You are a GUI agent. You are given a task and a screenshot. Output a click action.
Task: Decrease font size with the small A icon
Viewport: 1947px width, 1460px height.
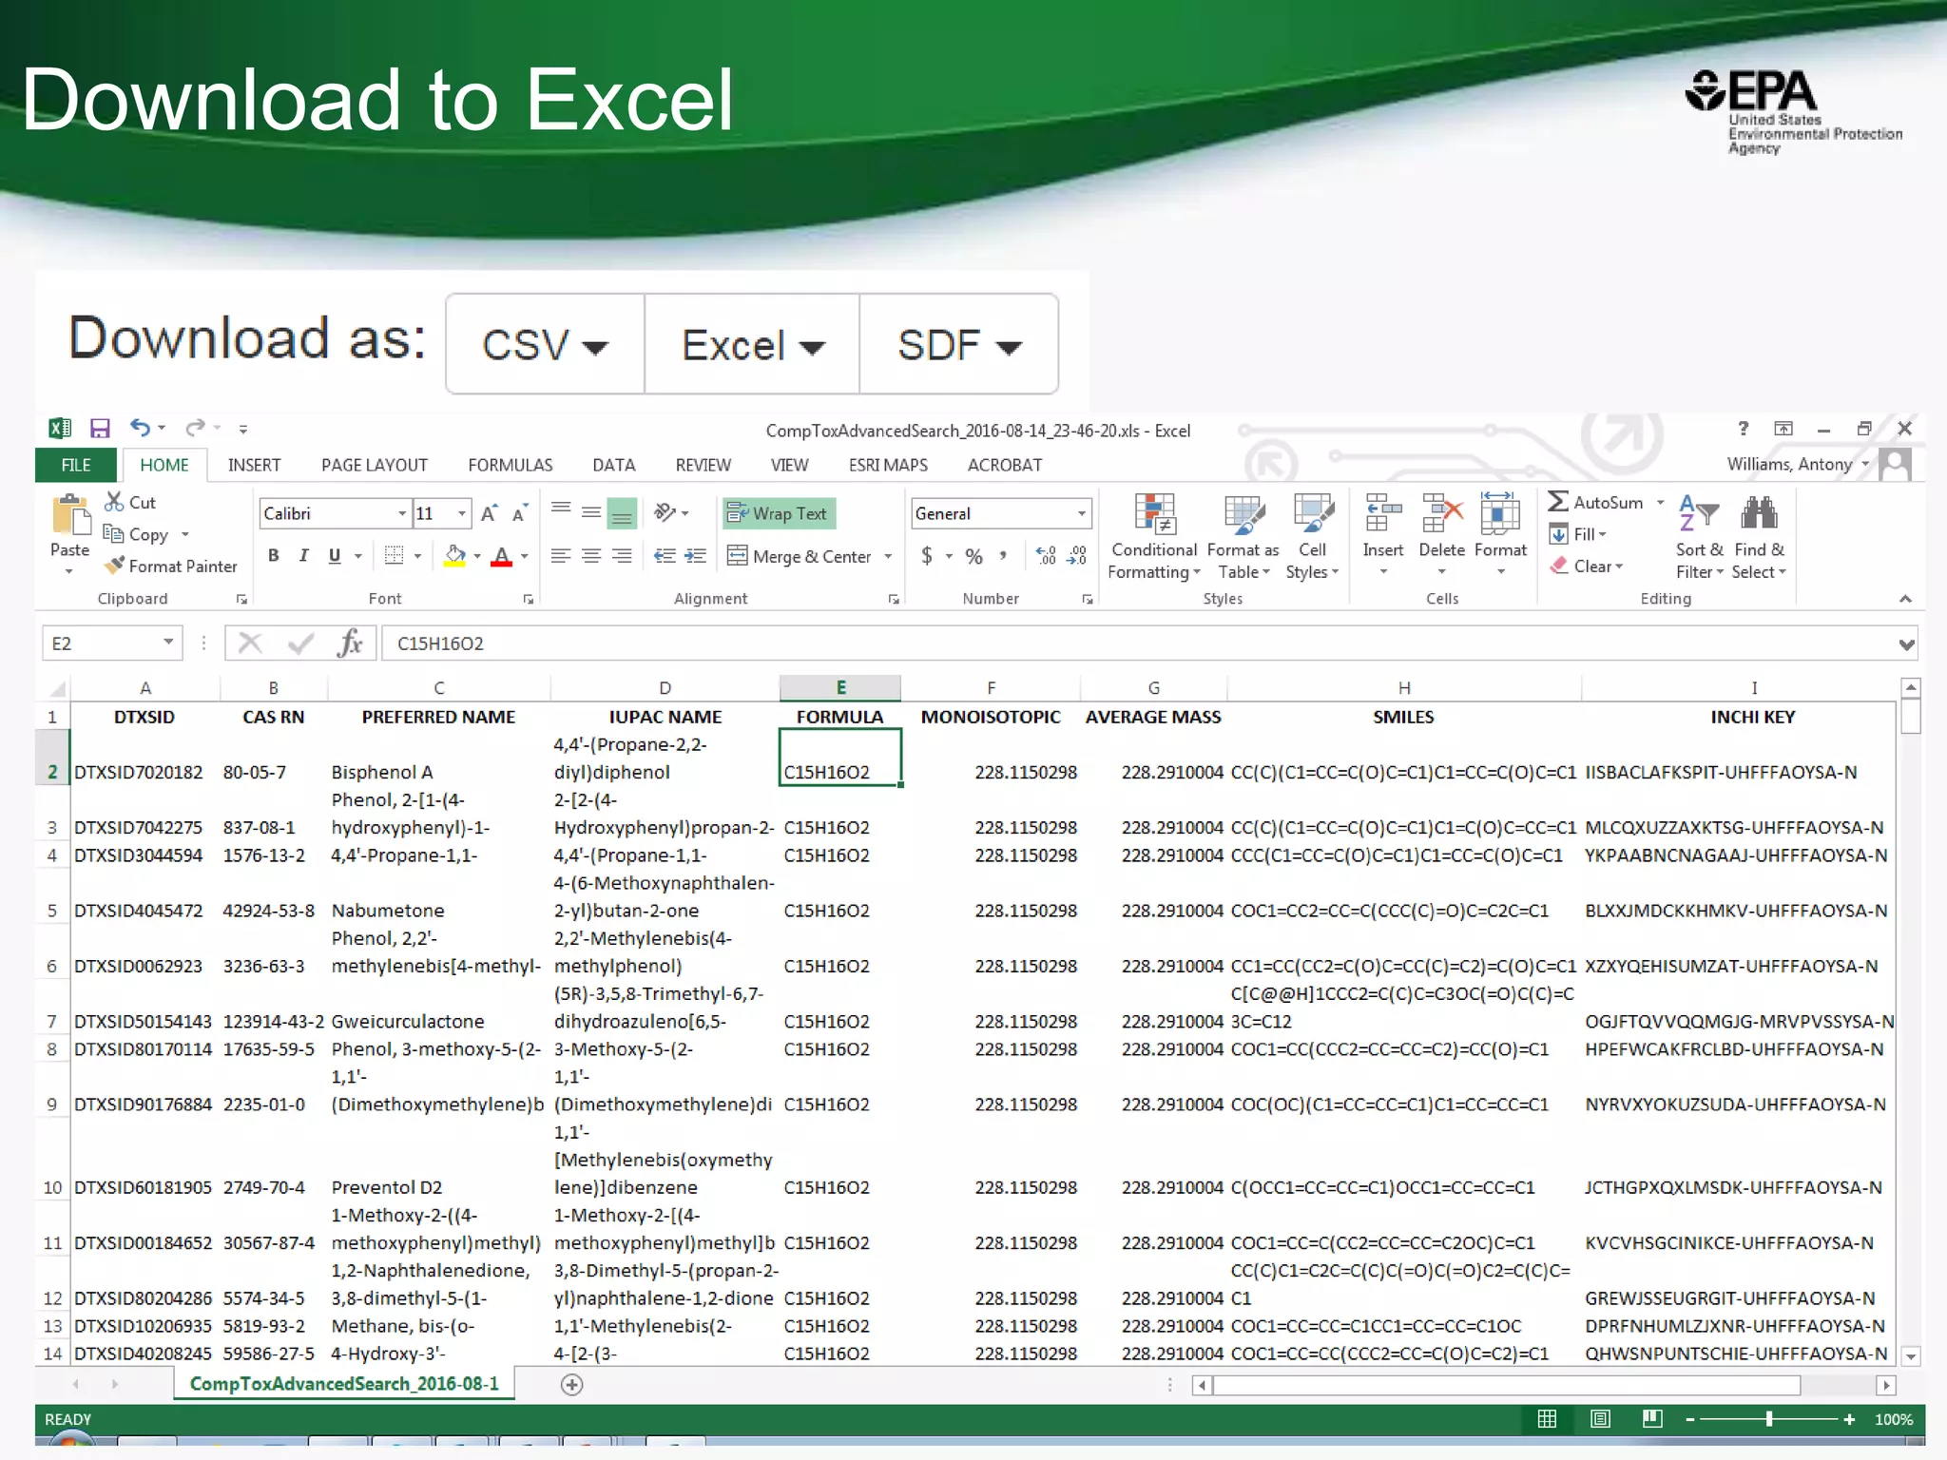click(519, 513)
